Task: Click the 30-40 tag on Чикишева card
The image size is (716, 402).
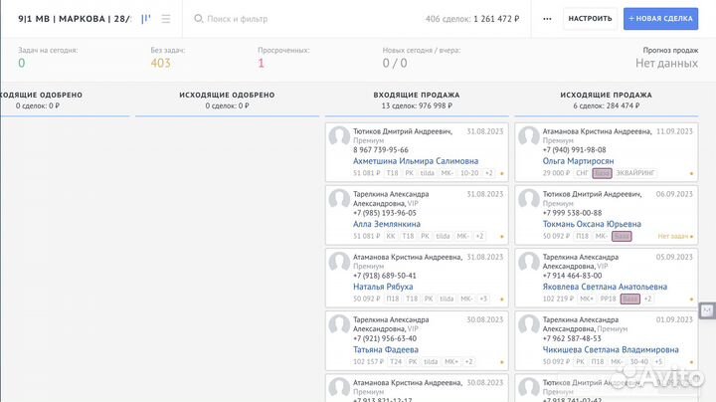Action: point(638,362)
